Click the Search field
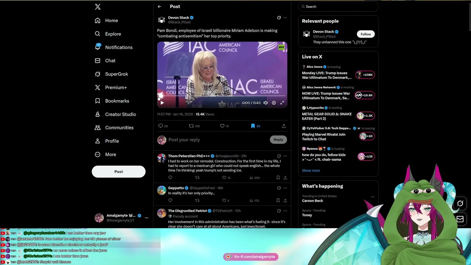This screenshot has width=471, height=265. [x=338, y=7]
